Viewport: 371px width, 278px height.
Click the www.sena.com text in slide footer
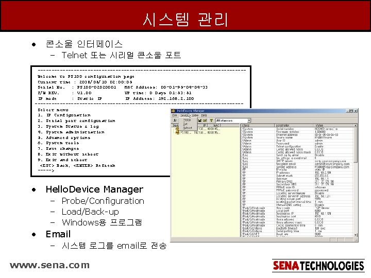tap(49, 265)
